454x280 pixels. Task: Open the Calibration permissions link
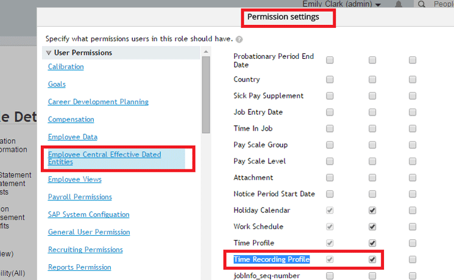click(66, 67)
